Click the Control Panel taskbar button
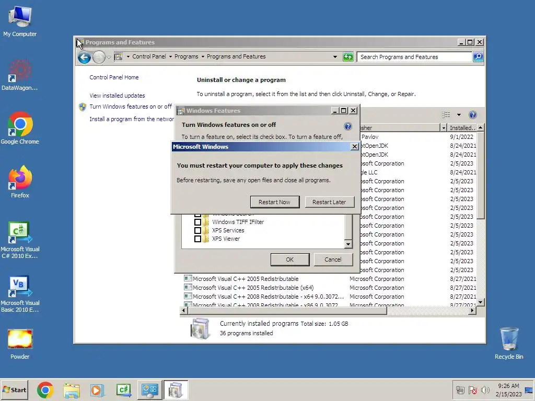Viewport: 535px width, 401px height. click(150, 390)
